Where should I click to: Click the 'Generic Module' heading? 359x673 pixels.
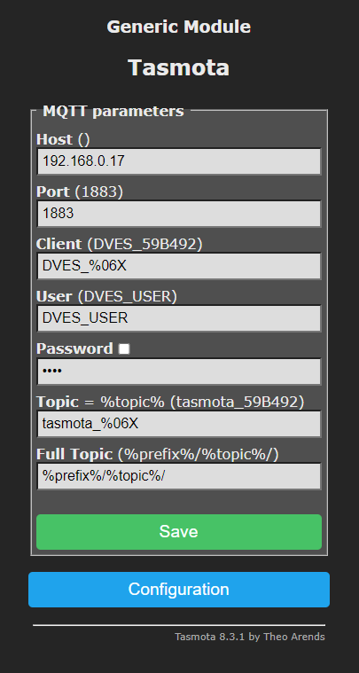[x=179, y=27]
